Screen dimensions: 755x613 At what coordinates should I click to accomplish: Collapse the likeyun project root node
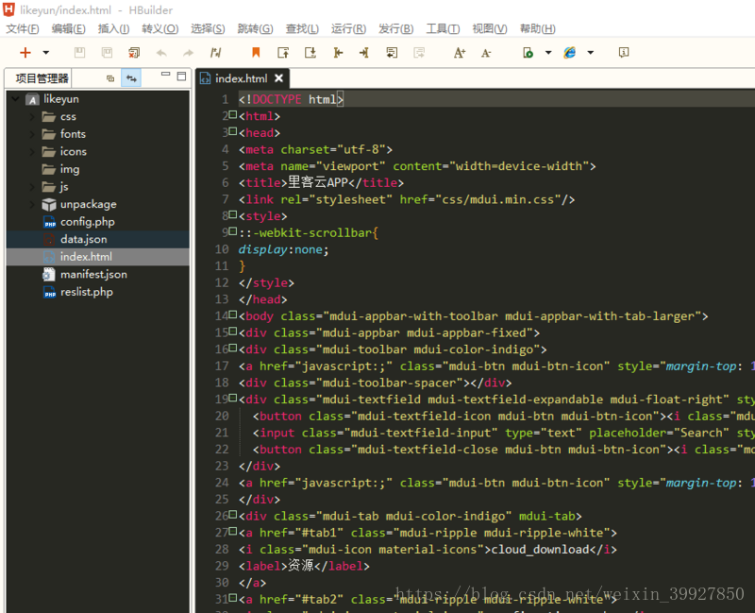click(x=15, y=99)
